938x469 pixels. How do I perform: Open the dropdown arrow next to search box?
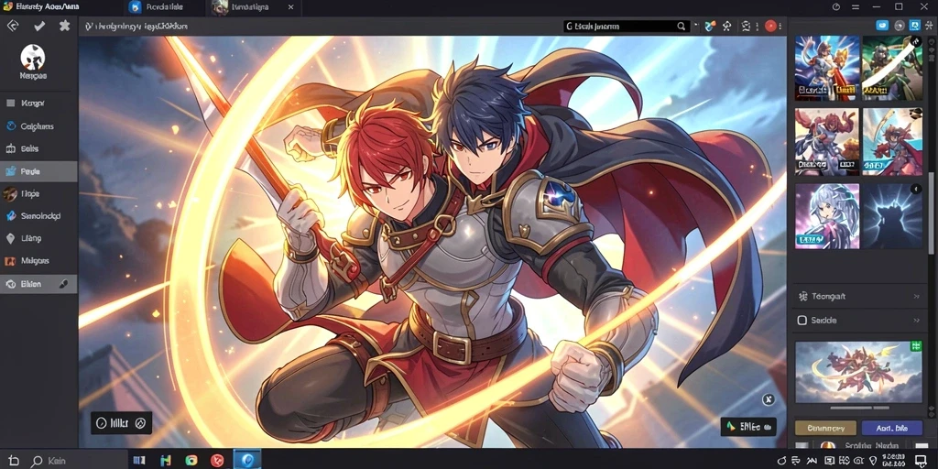(x=696, y=26)
